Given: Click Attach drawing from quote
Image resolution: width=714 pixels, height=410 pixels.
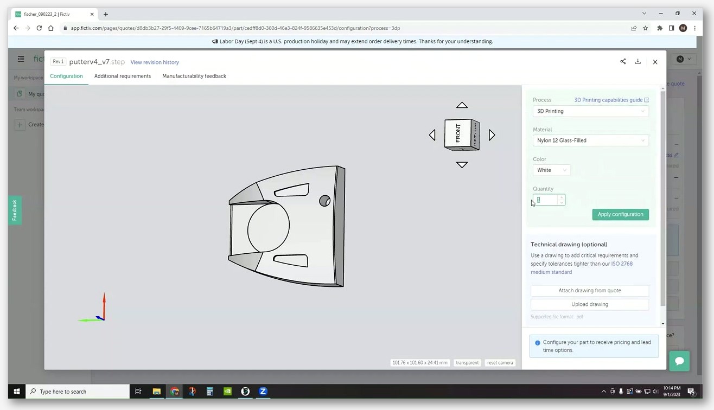Looking at the screenshot, I should click(x=590, y=291).
